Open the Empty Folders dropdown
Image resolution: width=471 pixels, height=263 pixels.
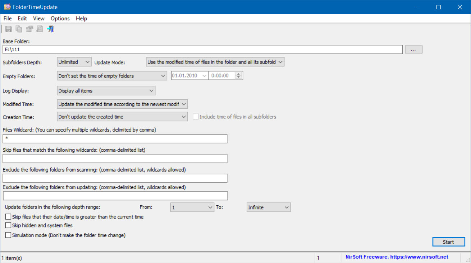(x=112, y=76)
